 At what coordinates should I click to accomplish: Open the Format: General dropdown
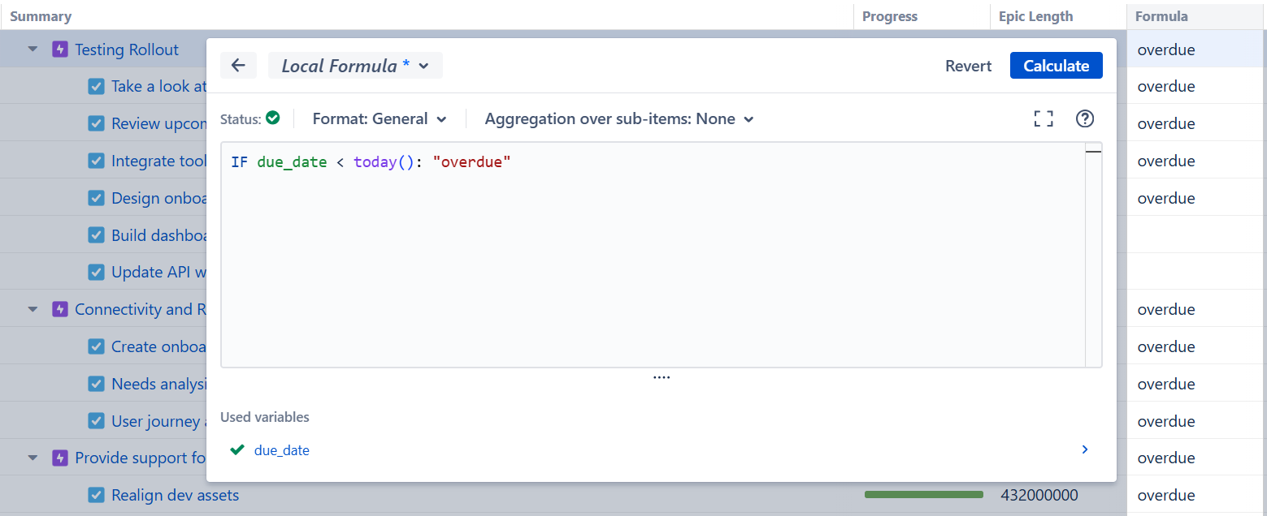380,118
